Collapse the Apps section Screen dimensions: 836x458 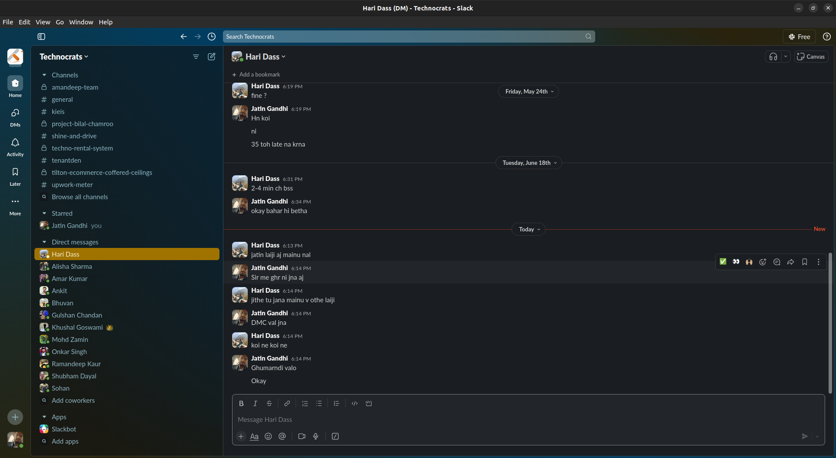tap(44, 417)
